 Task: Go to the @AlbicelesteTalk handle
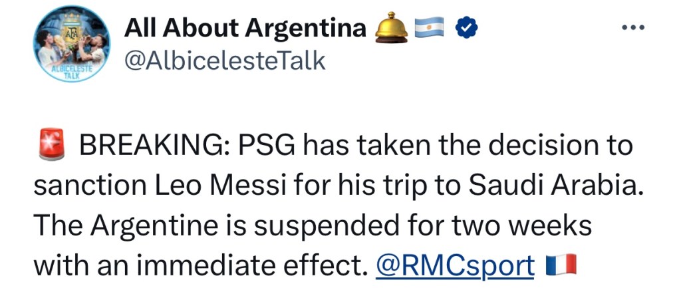point(225,61)
